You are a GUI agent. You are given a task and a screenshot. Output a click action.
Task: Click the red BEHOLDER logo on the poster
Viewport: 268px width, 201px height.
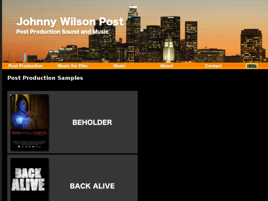click(x=29, y=133)
